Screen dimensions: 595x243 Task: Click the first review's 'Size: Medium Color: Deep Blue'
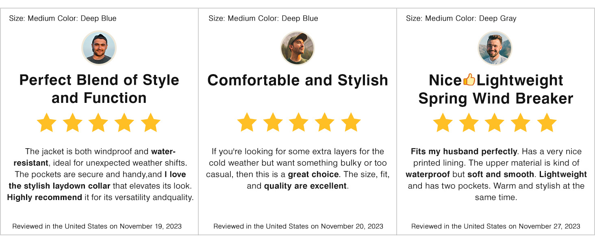pyautogui.click(x=63, y=18)
